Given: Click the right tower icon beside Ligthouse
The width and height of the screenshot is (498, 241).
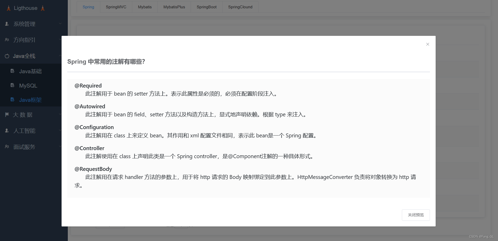Looking at the screenshot, I should pyautogui.click(x=43, y=8).
